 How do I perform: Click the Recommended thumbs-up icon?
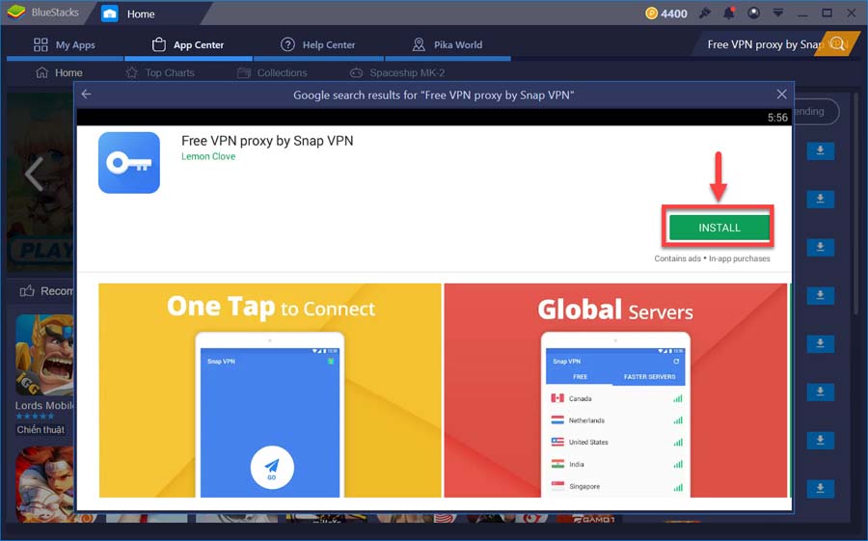click(27, 290)
